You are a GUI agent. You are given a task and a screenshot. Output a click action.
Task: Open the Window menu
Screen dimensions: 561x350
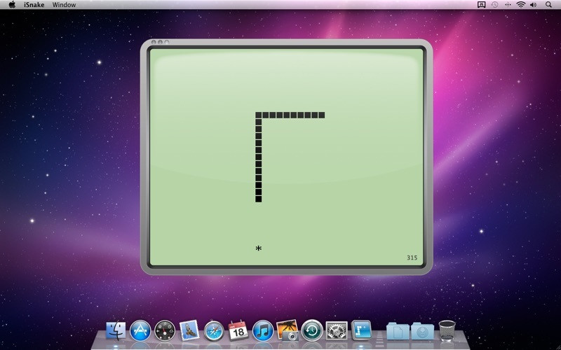pos(64,5)
